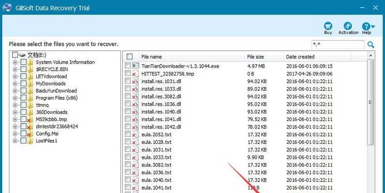Click the TianTianDownloader exe file icon

click(135, 66)
